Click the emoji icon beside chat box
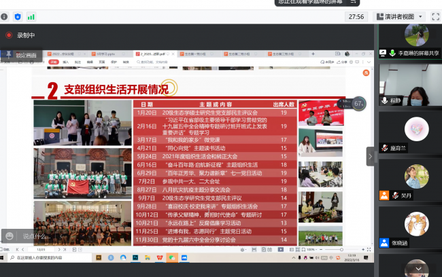 click(10, 236)
